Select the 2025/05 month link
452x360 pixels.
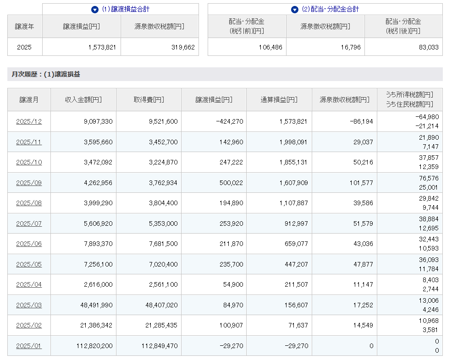29,264
